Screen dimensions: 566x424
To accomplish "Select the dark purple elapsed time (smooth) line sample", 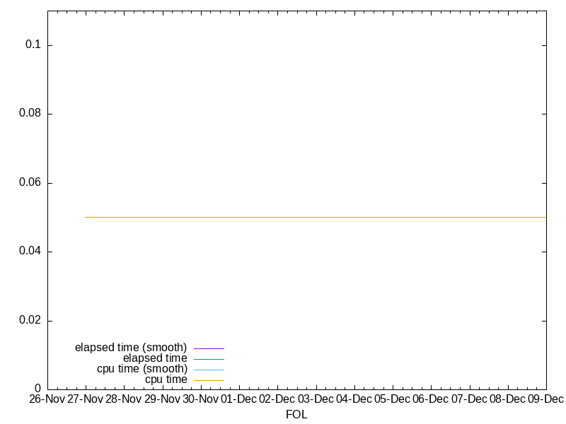I will (209, 348).
